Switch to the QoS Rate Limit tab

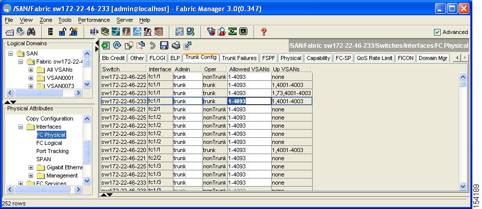(374, 58)
